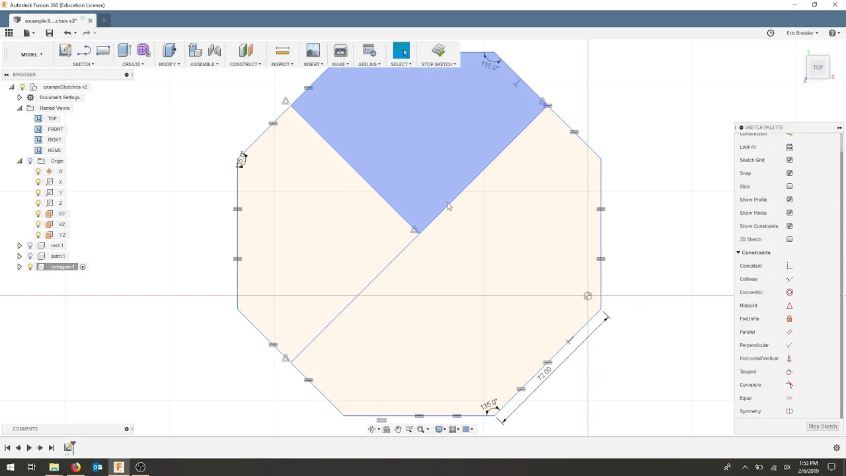Screen dimensions: 846x476
Task: Click the Undo arrow icon
Action: pyautogui.click(x=67, y=33)
